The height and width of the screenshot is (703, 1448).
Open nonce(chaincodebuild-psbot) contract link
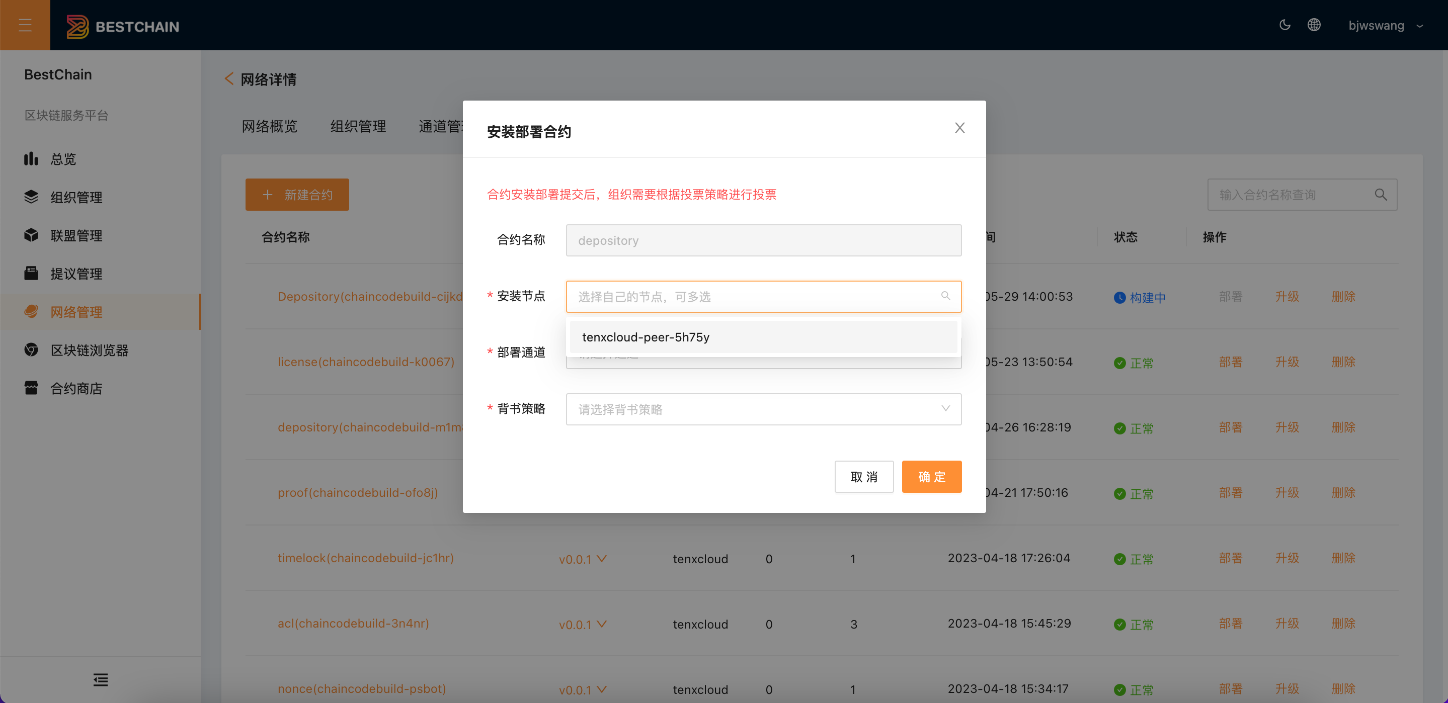[x=361, y=689]
